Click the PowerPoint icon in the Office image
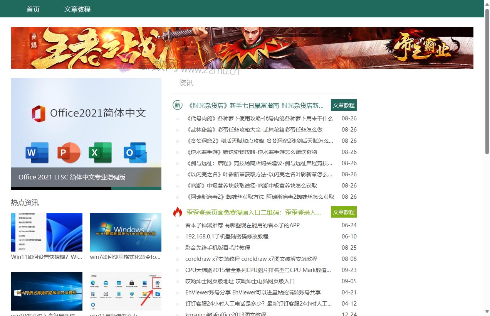The image size is (490, 316). click(x=69, y=152)
